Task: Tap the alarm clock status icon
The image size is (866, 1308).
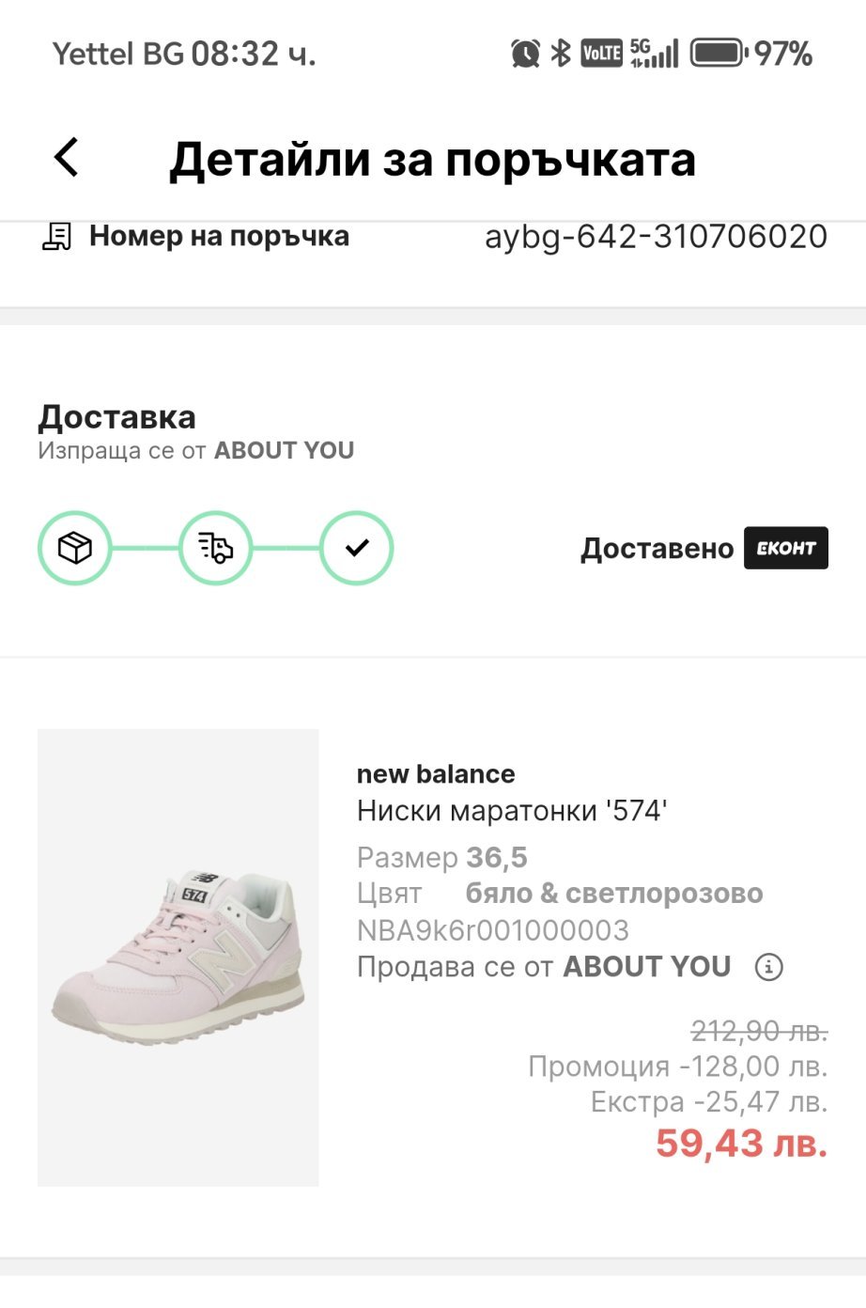Action: tap(525, 54)
